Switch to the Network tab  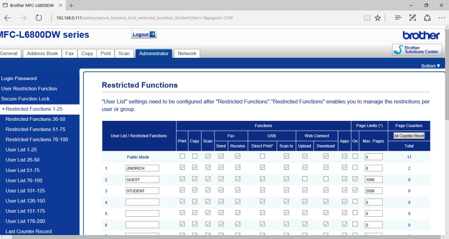[x=187, y=53]
